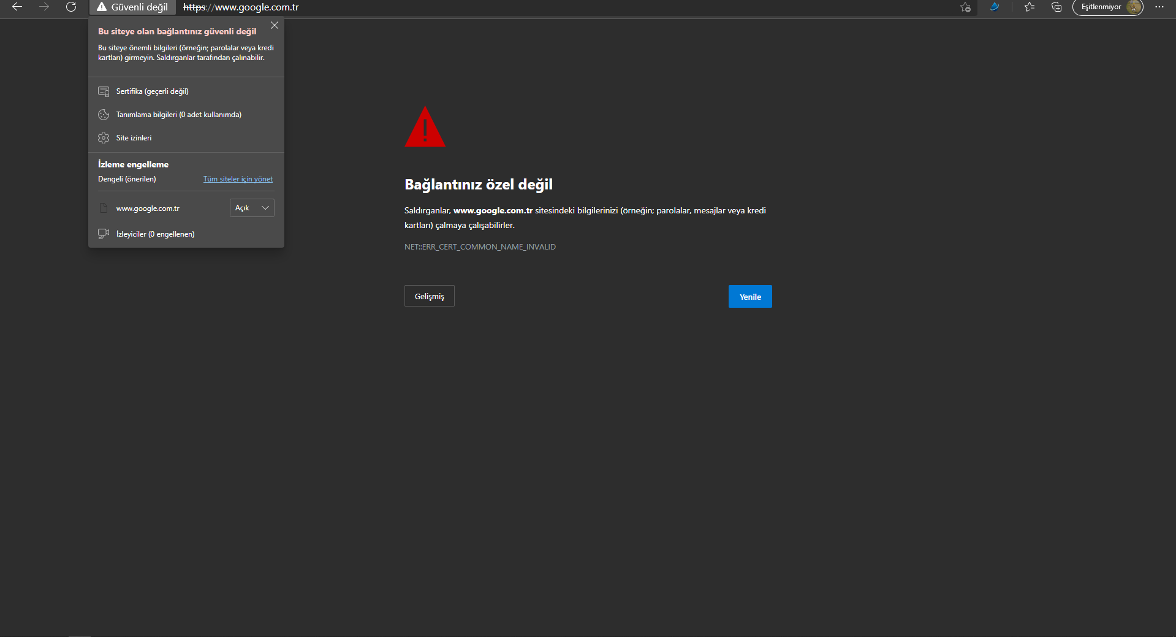The image size is (1176, 637).
Task: Click 'Tüm siteler için yönet' link
Action: (238, 179)
